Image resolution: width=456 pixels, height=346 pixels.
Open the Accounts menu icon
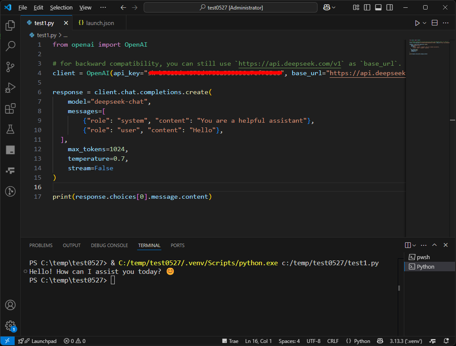click(10, 305)
